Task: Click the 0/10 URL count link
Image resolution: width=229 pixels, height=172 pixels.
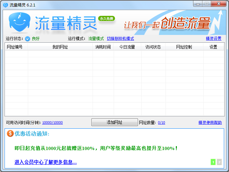Action: 161,123
